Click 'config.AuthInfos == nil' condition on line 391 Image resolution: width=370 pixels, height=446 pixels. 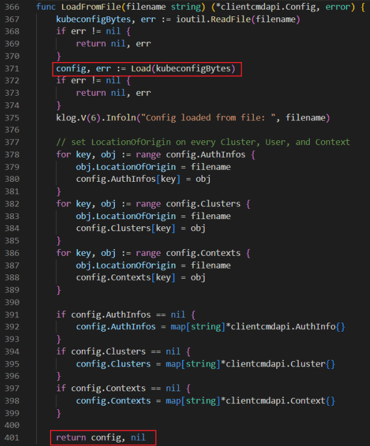(128, 315)
